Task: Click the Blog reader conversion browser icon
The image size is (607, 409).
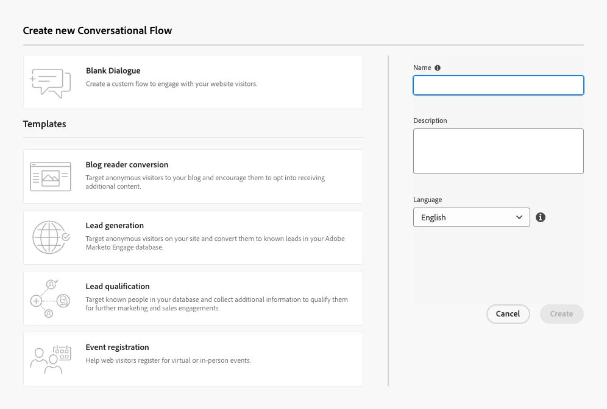Action: click(x=51, y=177)
